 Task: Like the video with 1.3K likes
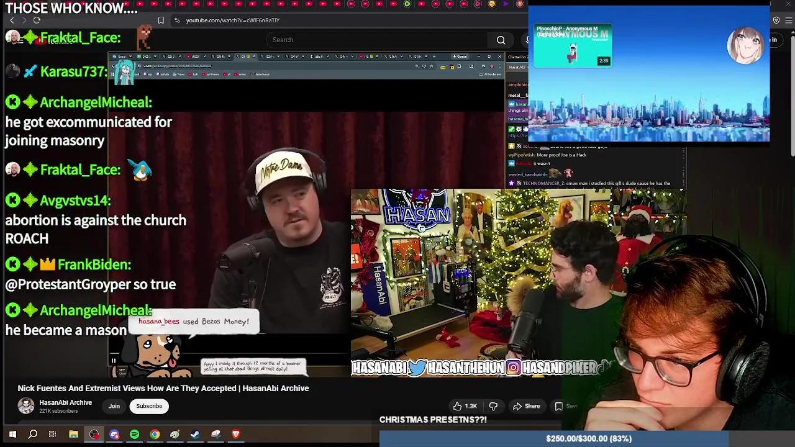coord(465,406)
